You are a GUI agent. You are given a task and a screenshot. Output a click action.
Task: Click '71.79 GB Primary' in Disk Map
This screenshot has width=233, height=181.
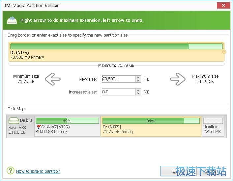(x=118, y=132)
